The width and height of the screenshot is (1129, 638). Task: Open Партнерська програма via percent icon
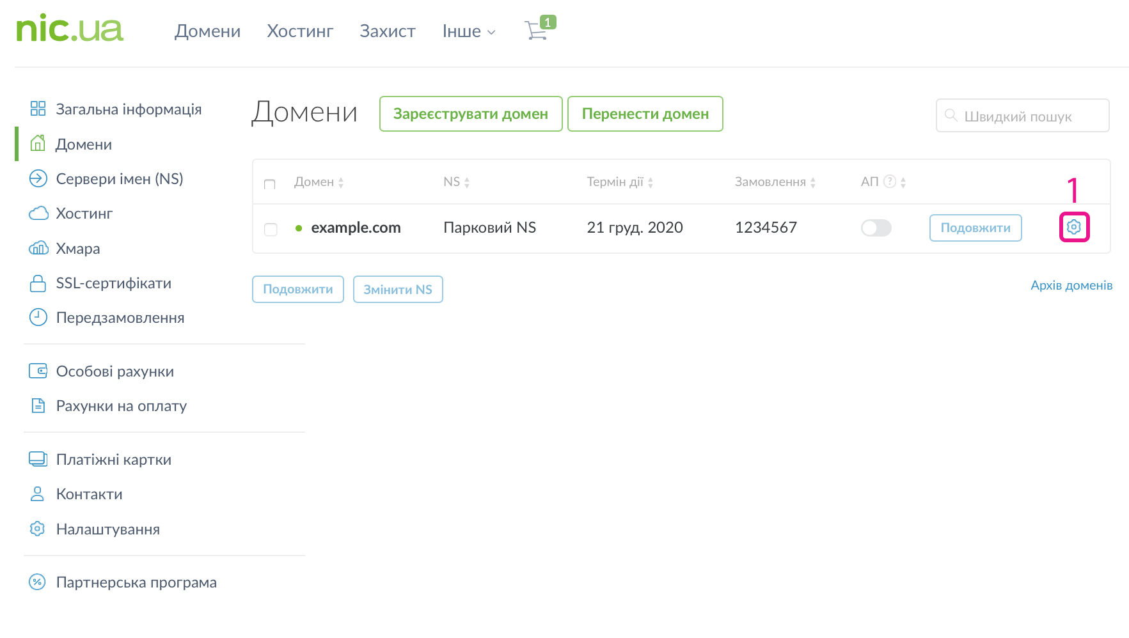(x=38, y=582)
